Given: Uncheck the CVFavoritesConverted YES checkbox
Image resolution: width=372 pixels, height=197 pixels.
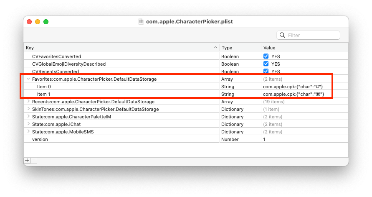Looking at the screenshot, I should coord(266,56).
